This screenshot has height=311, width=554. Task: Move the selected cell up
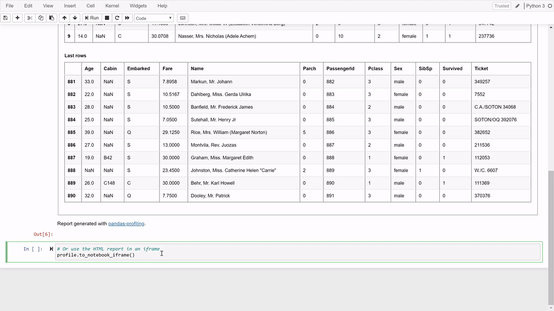[64, 17]
